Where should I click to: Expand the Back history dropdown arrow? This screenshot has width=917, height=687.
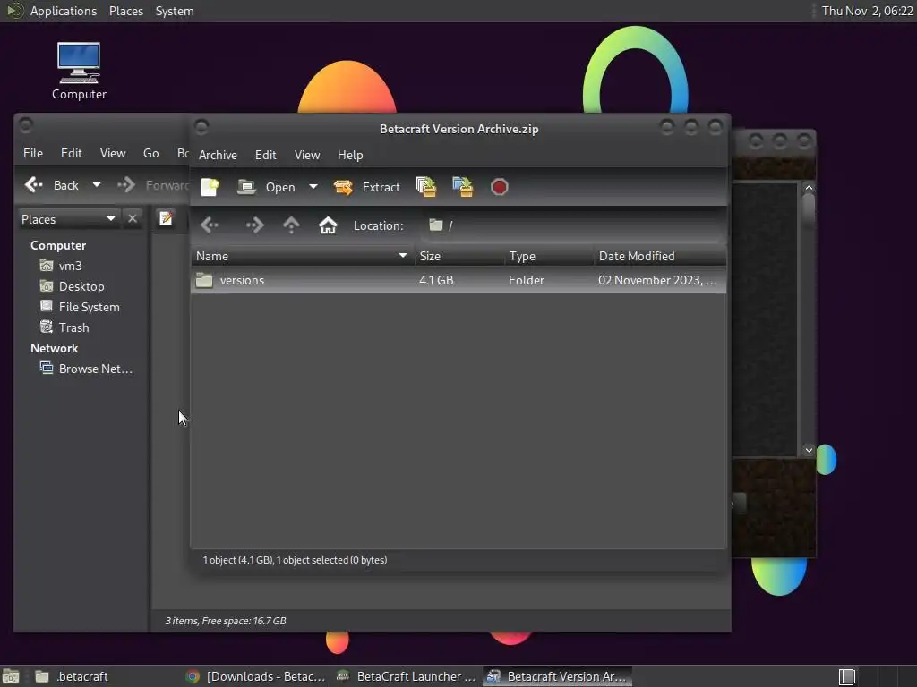(97, 185)
